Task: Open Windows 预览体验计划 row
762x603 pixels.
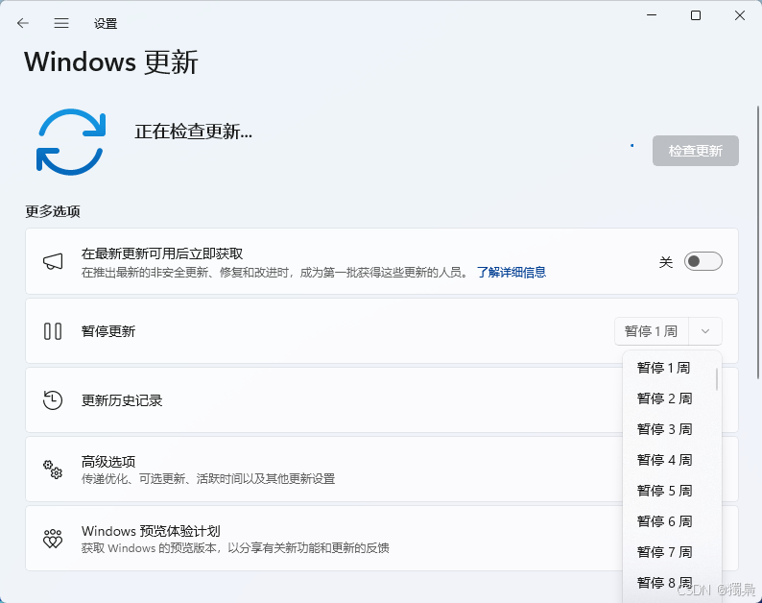Action: pos(382,539)
